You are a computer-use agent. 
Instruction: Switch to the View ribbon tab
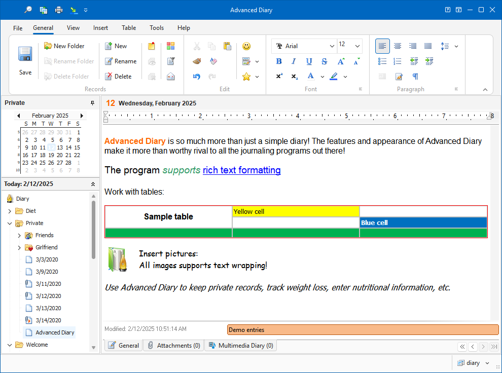click(73, 28)
